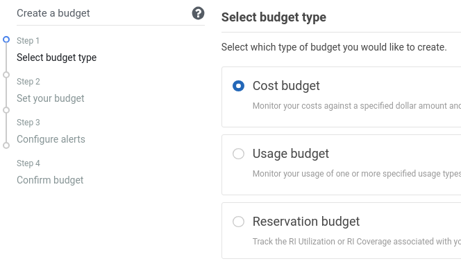Go to Select budget type step
Screen dimensions: 461x268
point(56,57)
